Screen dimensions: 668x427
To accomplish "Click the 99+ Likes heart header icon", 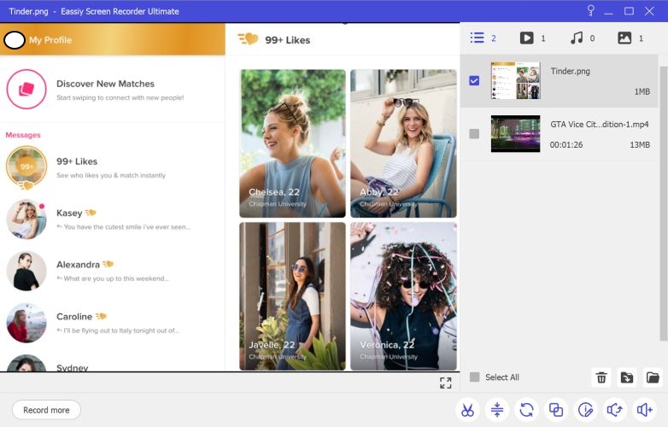I will click(248, 39).
